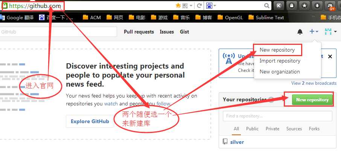341x151 pixels.
Task: Focus the Find a repository input
Action: 277,116
